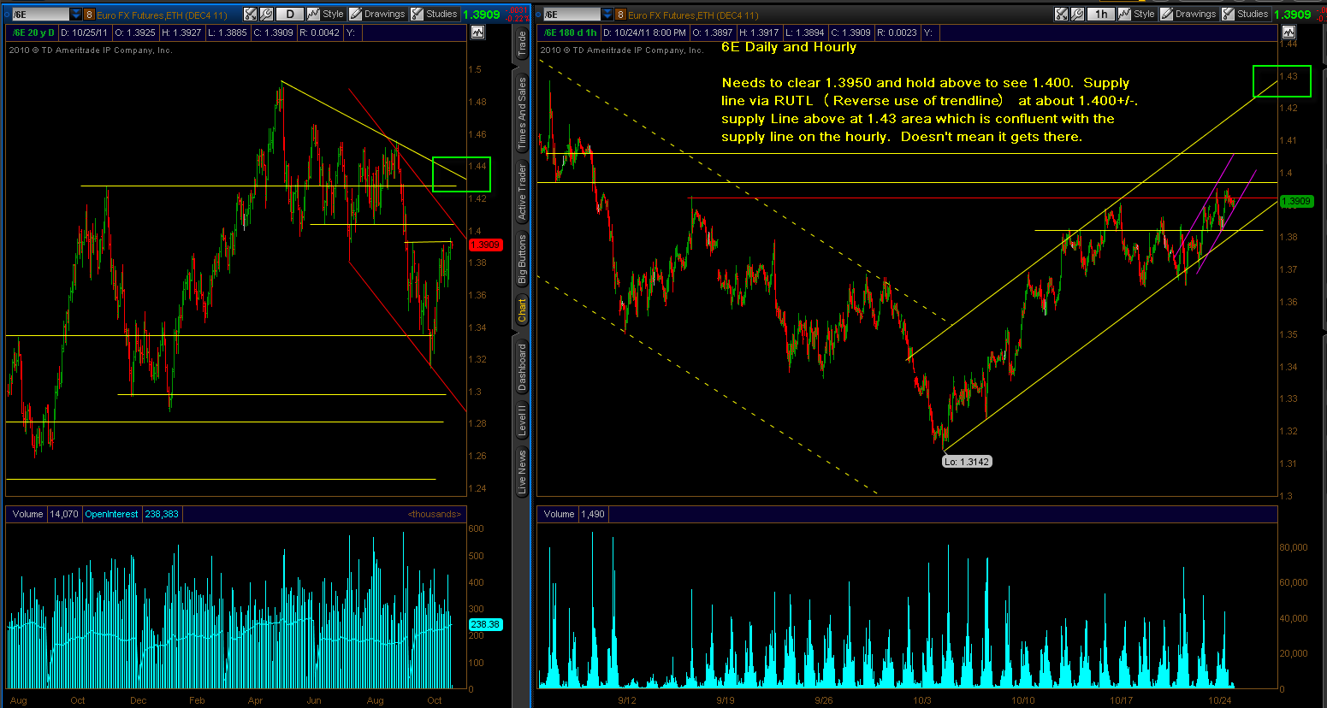The height and width of the screenshot is (708, 1327).
Task: Open Studies on the left daily chart
Action: click(x=435, y=14)
